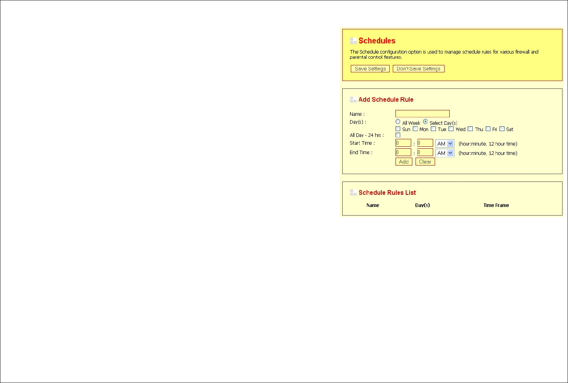Click the Add button
Screen dimensions: 568x383
[x=404, y=162]
